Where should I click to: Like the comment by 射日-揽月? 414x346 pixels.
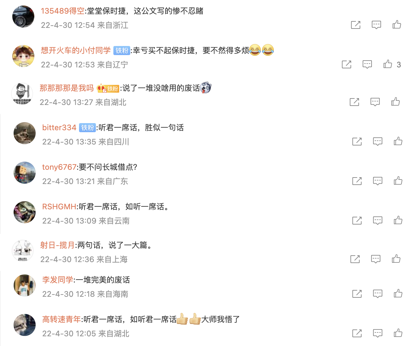pos(396,259)
